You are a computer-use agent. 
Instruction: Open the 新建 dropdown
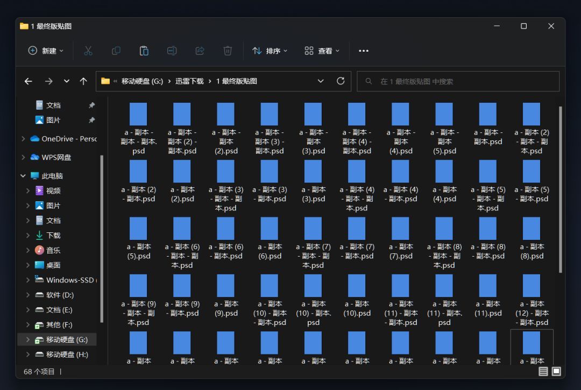click(46, 51)
